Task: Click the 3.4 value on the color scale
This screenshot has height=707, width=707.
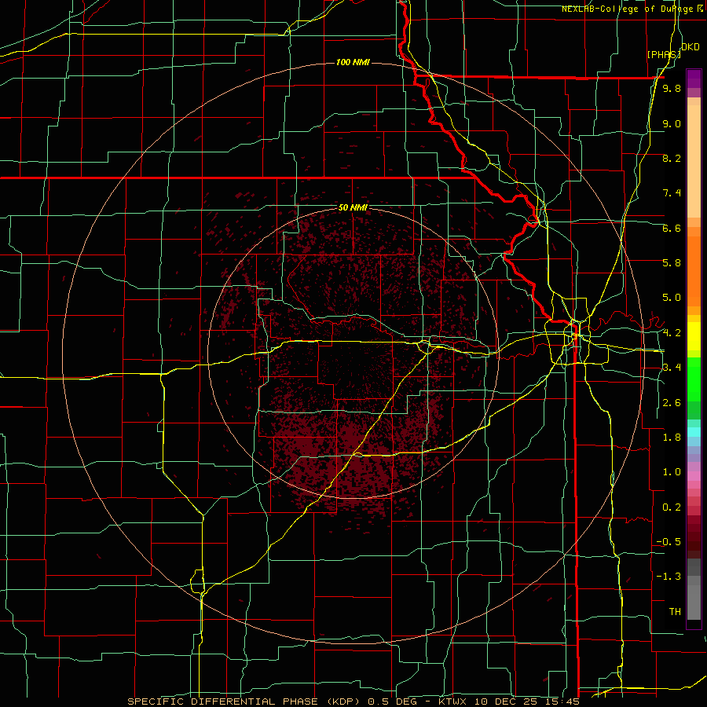Action: [x=672, y=368]
